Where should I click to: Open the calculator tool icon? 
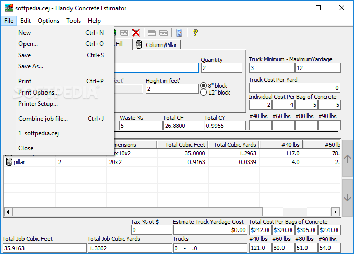(x=179, y=33)
